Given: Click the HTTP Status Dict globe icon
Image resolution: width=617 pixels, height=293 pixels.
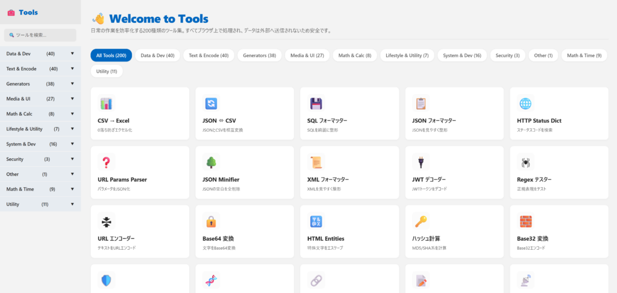Looking at the screenshot, I should [525, 103].
